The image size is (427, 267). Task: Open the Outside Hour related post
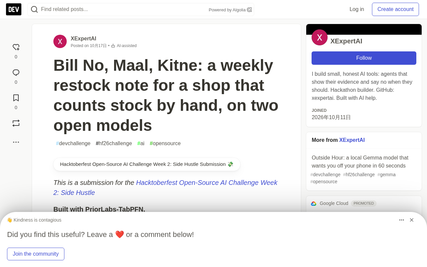360,162
